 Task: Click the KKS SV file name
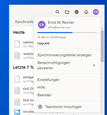28,100
